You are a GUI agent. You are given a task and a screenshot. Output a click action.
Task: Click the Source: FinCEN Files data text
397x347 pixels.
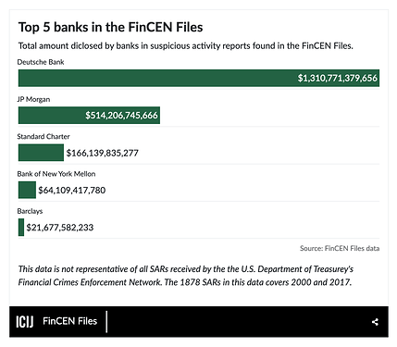340,248
